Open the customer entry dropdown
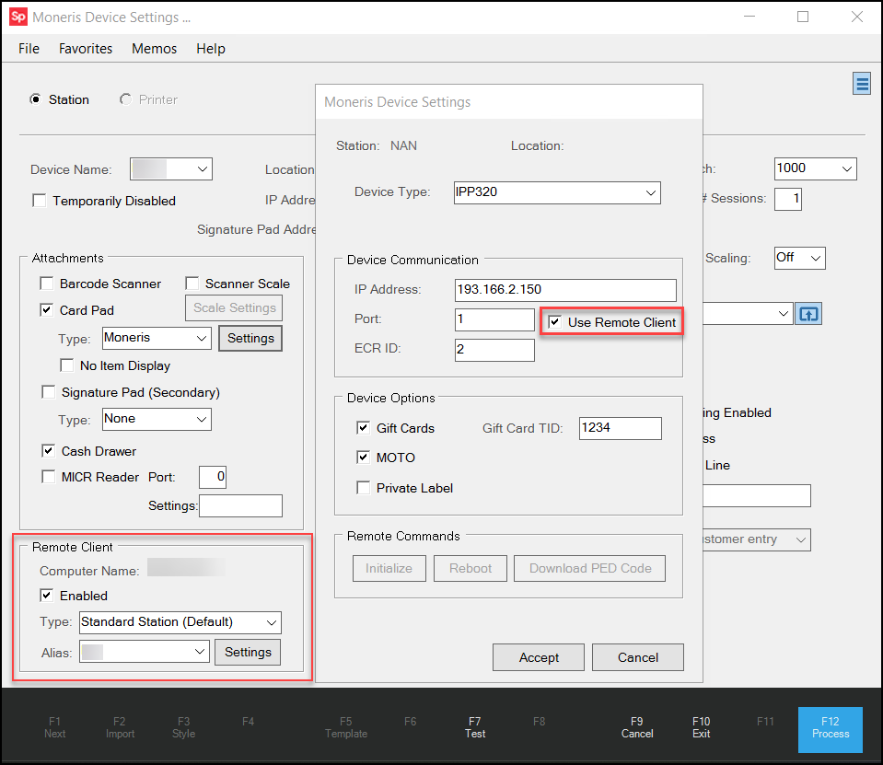The height and width of the screenshot is (765, 883). (x=757, y=539)
